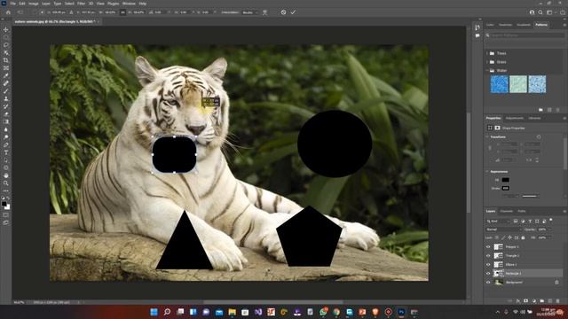Screen dimensions: 568x319
Task: Hide the Triangle 1 layer
Action: tap(488, 256)
